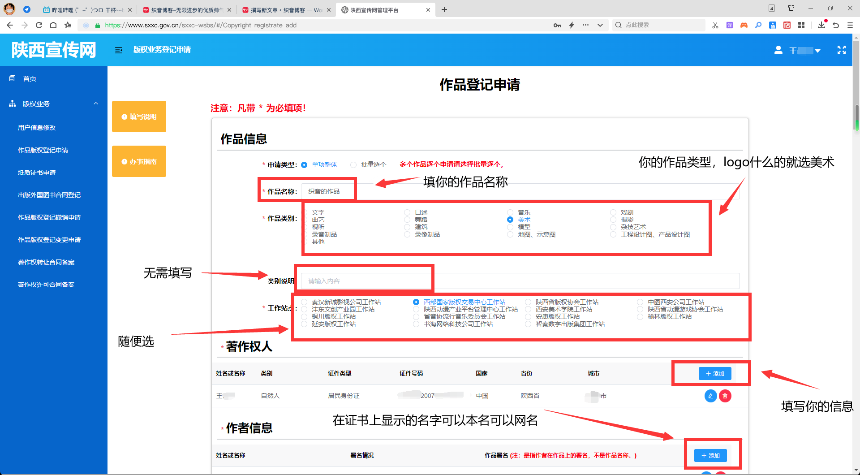Open the user account dropdown arrow
Image resolution: width=860 pixels, height=475 pixels.
tap(817, 51)
